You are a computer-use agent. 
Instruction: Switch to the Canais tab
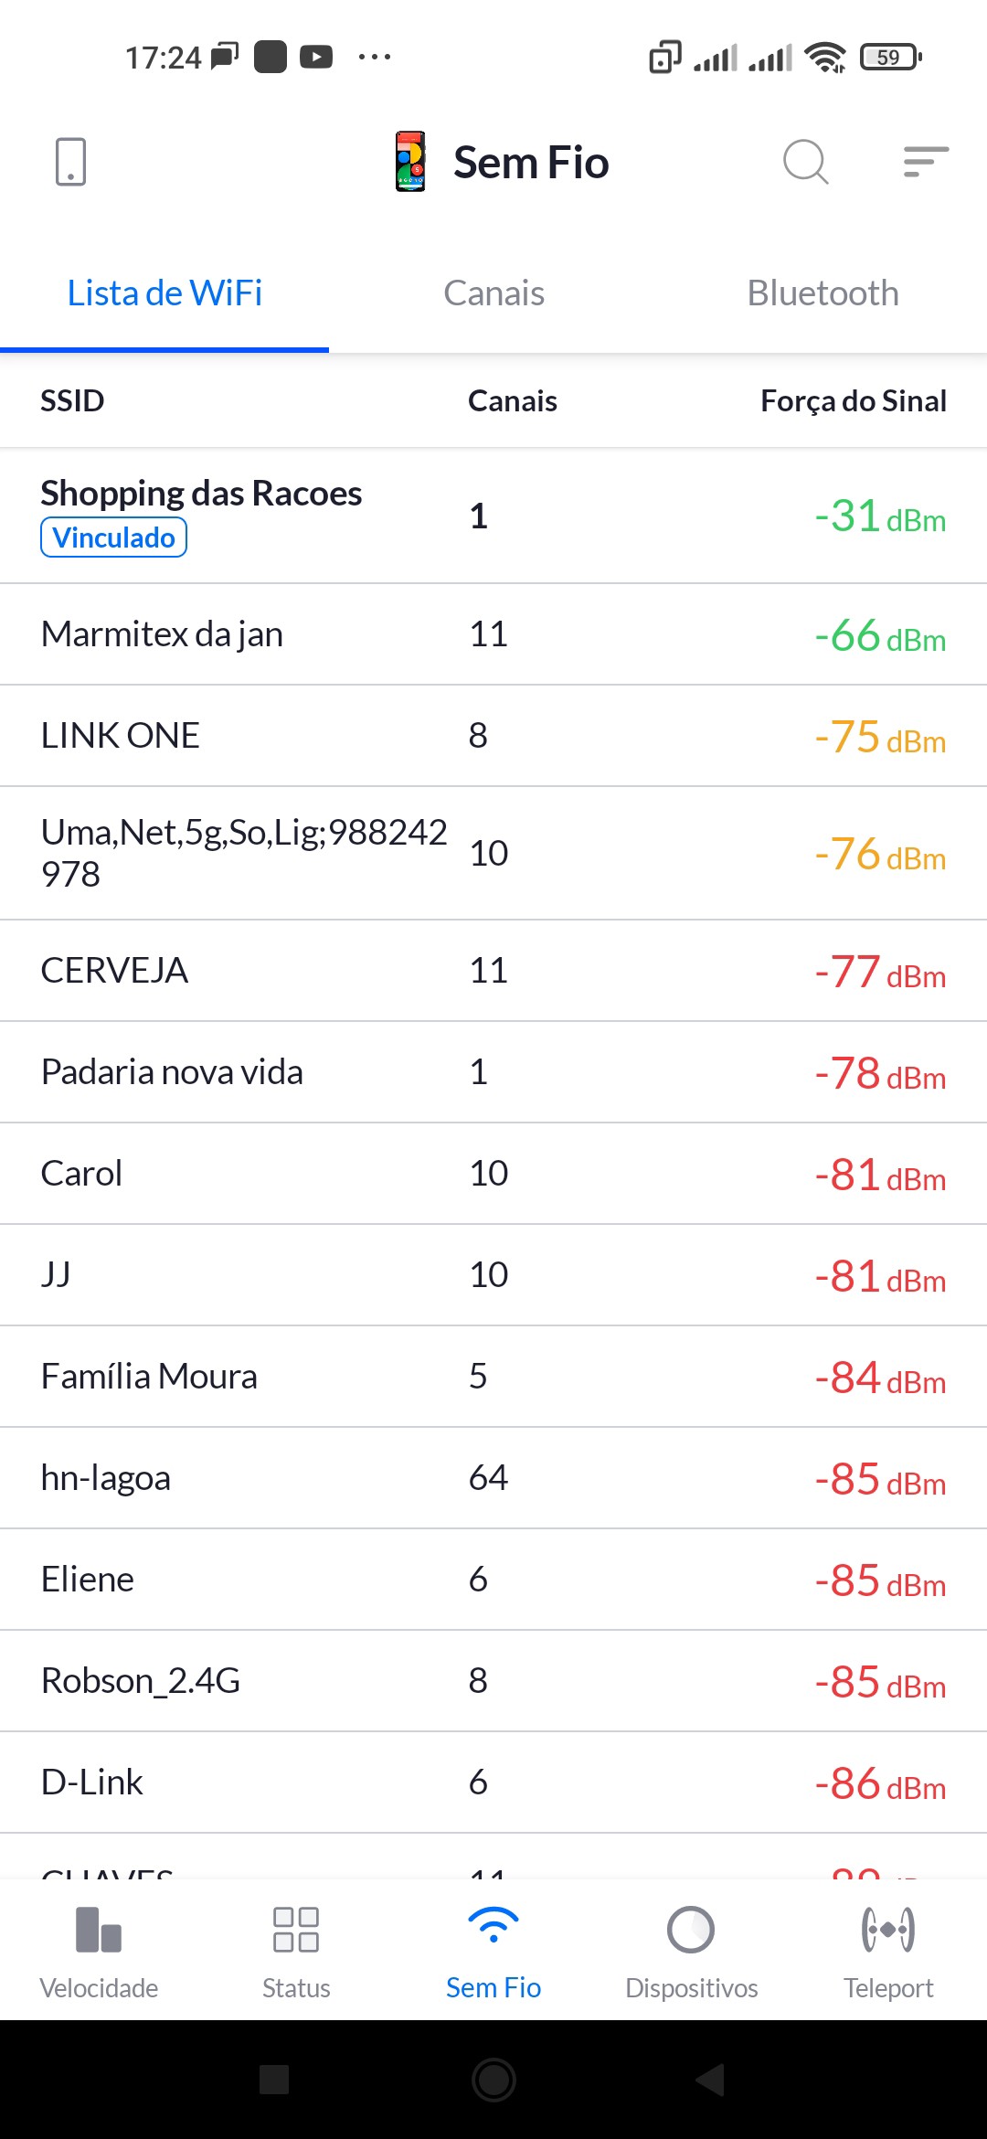(x=493, y=293)
